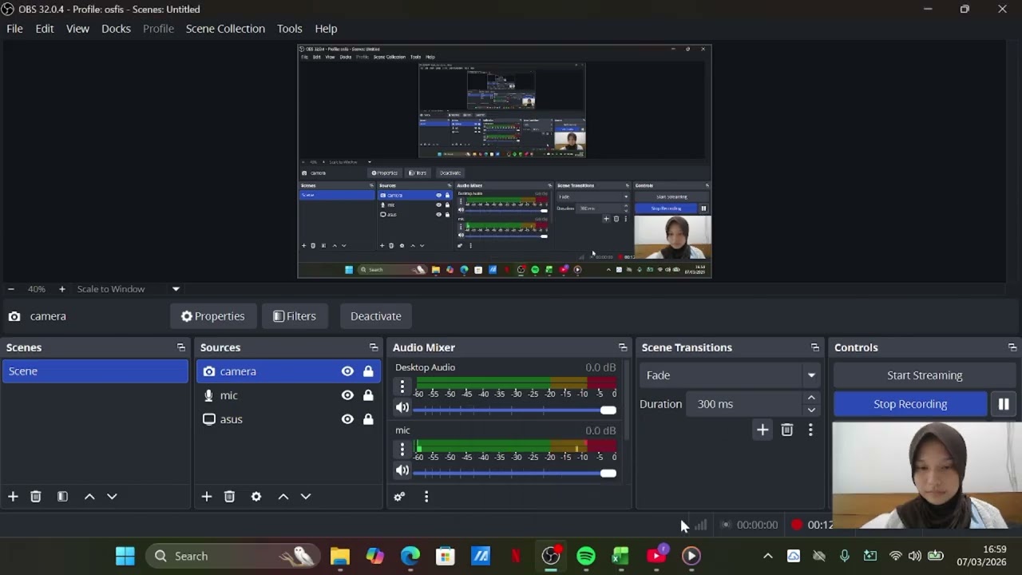This screenshot has width=1022, height=575.
Task: Remove transition with trash icon
Action: [x=787, y=430]
